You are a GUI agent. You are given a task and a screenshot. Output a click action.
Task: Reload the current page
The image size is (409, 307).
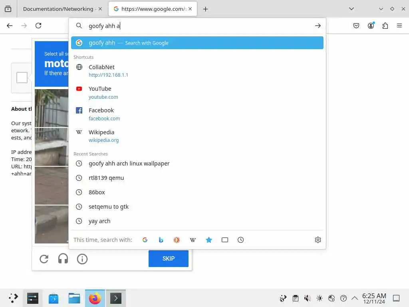pos(38,26)
